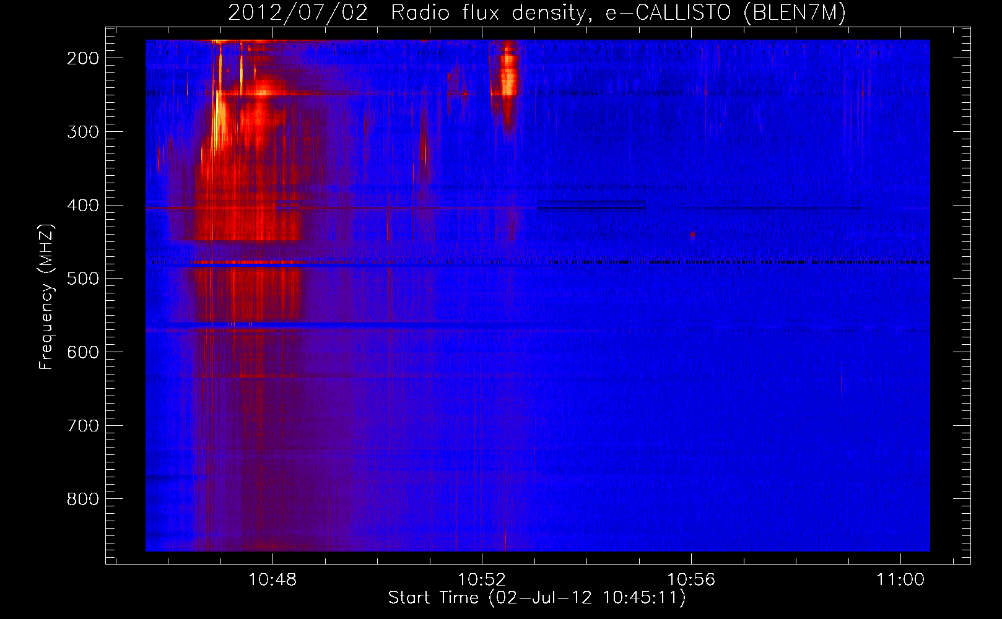Click the small red spot near 10:56 at 440 MHz
1002x619 pixels.
692,235
